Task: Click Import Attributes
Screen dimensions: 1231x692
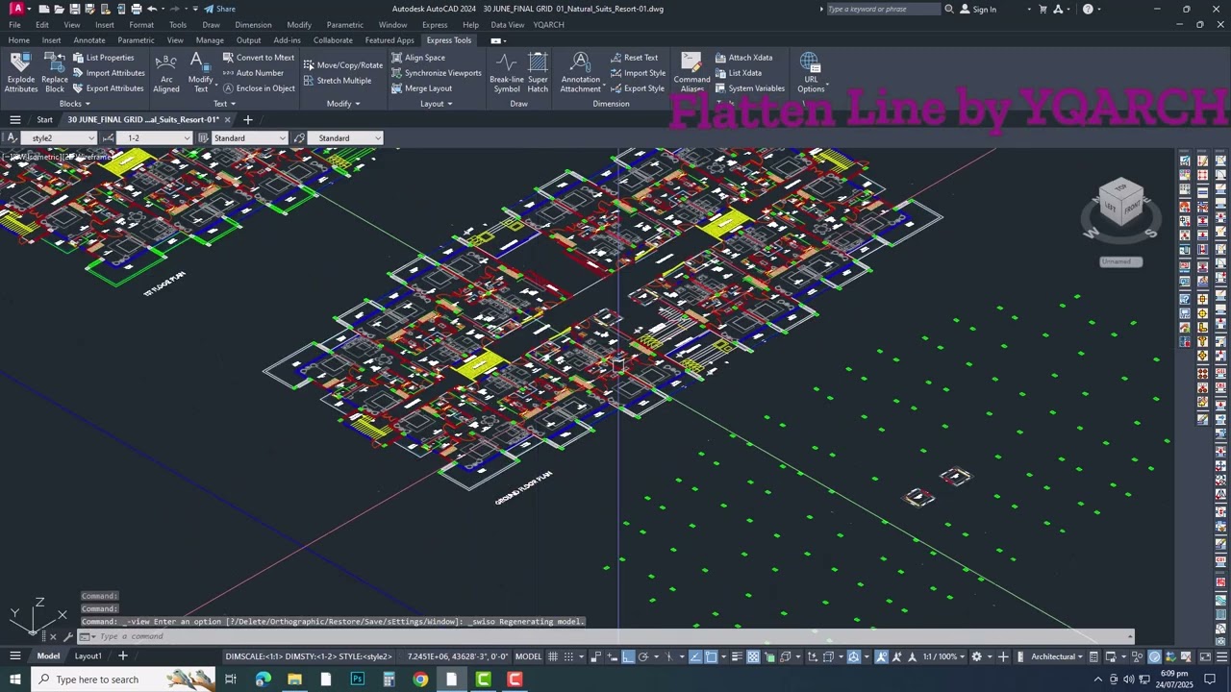Action: pyautogui.click(x=109, y=73)
